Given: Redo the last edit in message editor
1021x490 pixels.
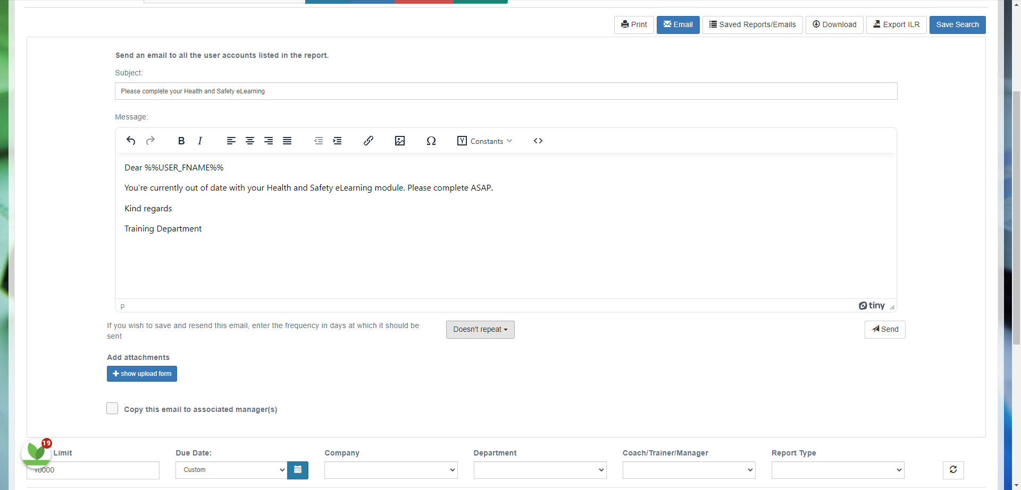Looking at the screenshot, I should coord(150,141).
